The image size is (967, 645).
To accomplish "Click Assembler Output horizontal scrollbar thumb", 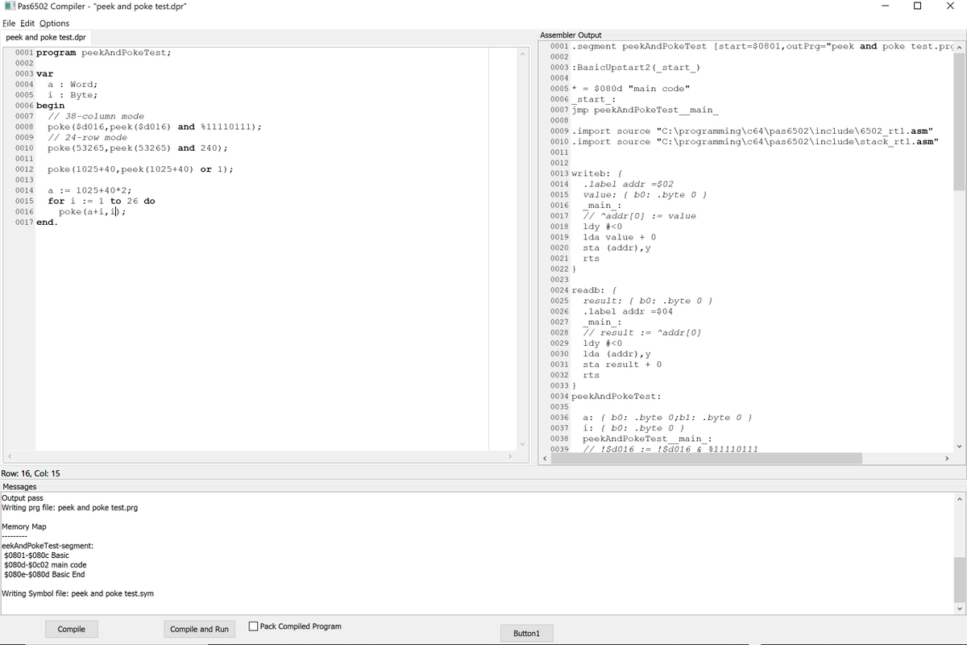I will tap(707, 458).
